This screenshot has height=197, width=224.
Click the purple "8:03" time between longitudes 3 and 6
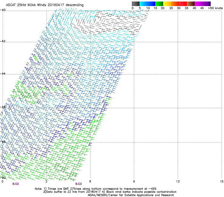[x=79, y=184]
